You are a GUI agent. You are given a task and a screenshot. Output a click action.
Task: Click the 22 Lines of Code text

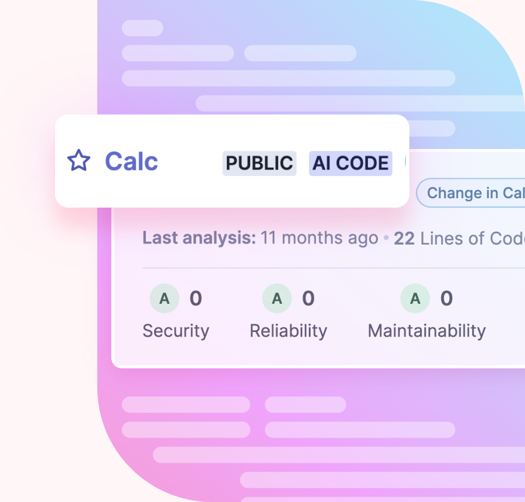459,239
